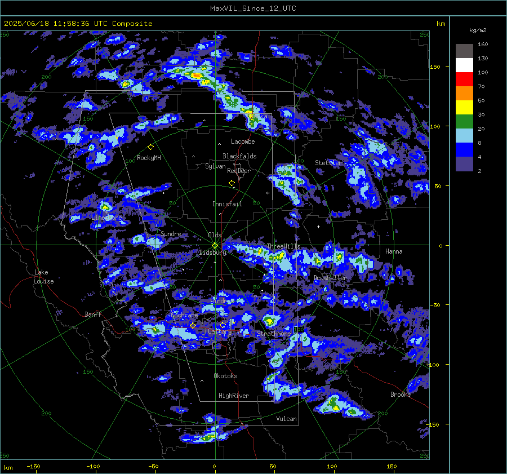The height and width of the screenshot is (474, 507).
Task: Select the light blue 8-20 legend swatch
Action: click(x=464, y=136)
